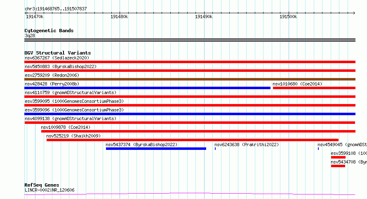
Task: Click the nsv4549045 gnomAD variant label
Action: 342,145
